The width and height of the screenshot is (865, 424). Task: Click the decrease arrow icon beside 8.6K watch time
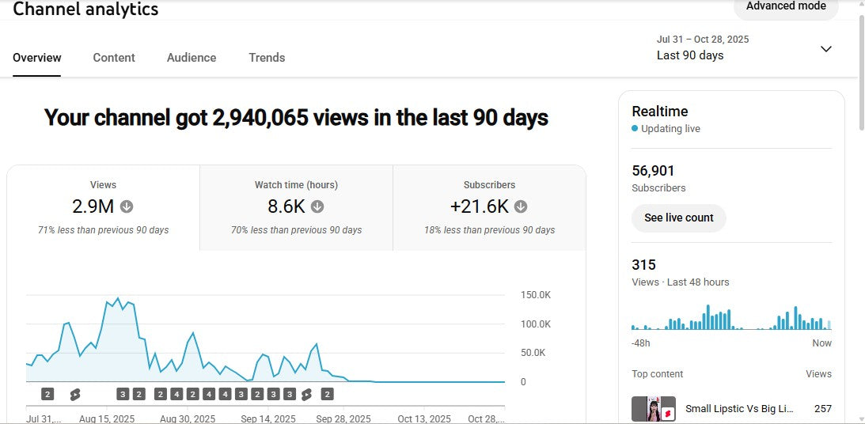(x=317, y=206)
